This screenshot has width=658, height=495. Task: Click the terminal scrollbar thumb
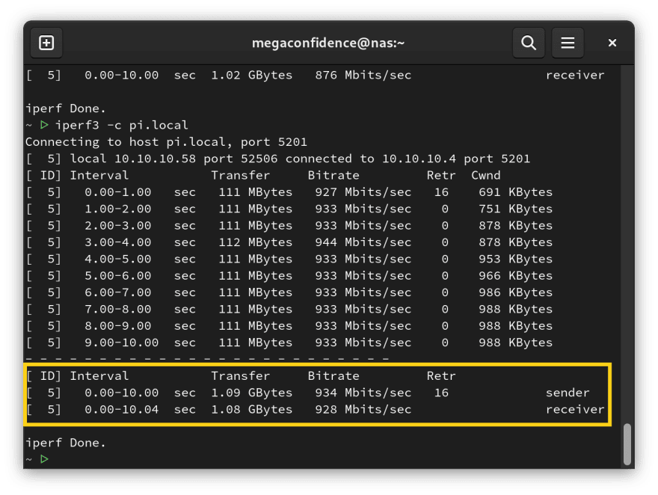coord(627,444)
